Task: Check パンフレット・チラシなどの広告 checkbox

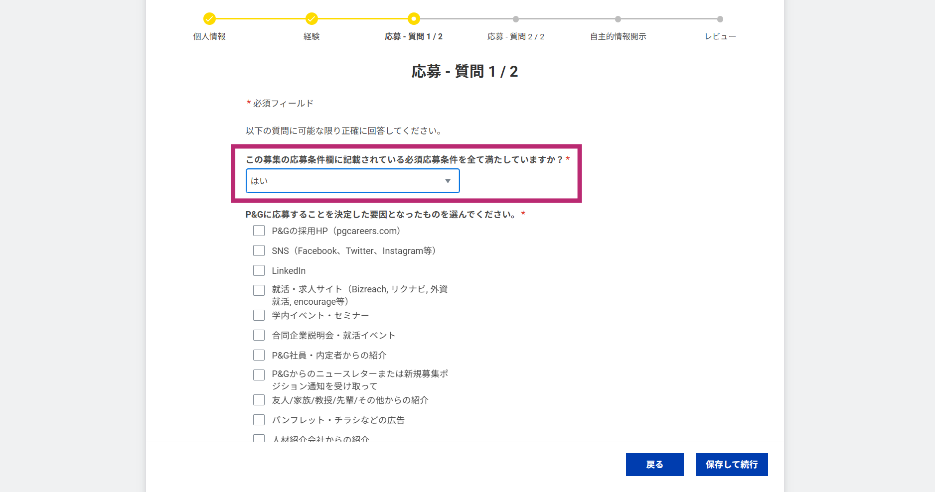Action: point(259,420)
